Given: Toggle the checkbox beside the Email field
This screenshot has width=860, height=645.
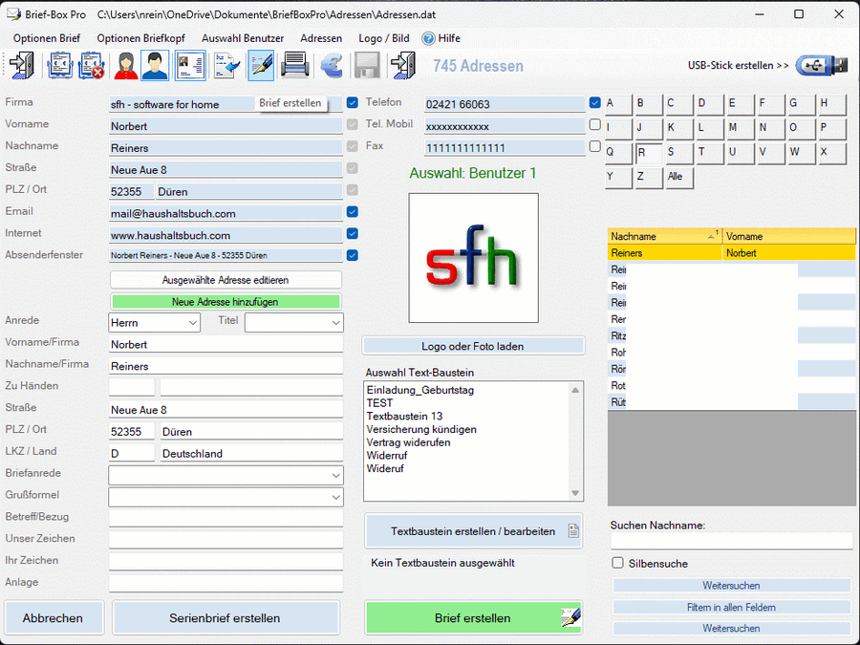Looking at the screenshot, I should (353, 212).
